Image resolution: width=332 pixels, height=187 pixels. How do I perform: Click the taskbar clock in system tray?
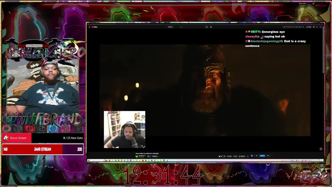pos(319,160)
